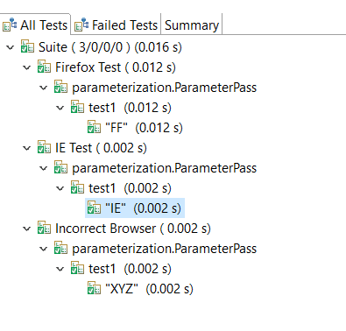Click the icon beside "XYZ" parameter
346x331 pixels.
coord(95,288)
